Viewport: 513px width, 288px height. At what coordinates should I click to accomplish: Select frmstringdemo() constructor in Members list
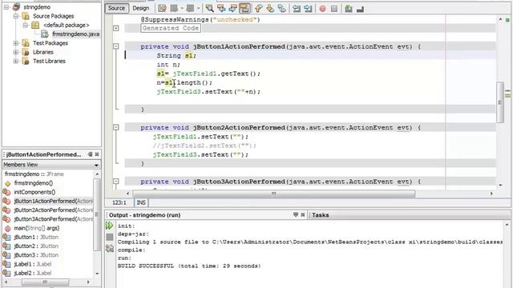click(34, 183)
